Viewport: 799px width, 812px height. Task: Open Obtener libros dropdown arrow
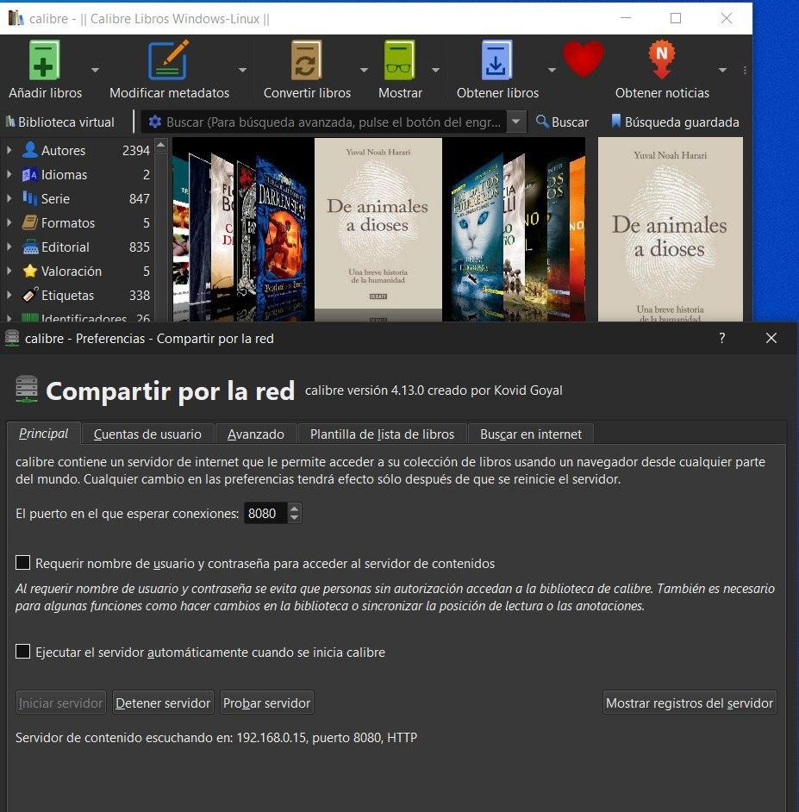[x=552, y=70]
